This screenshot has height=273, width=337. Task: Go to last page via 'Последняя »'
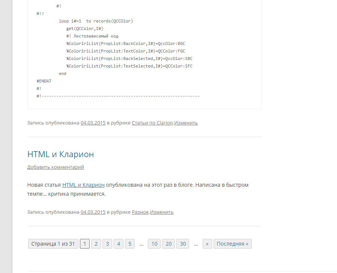pyautogui.click(x=232, y=244)
